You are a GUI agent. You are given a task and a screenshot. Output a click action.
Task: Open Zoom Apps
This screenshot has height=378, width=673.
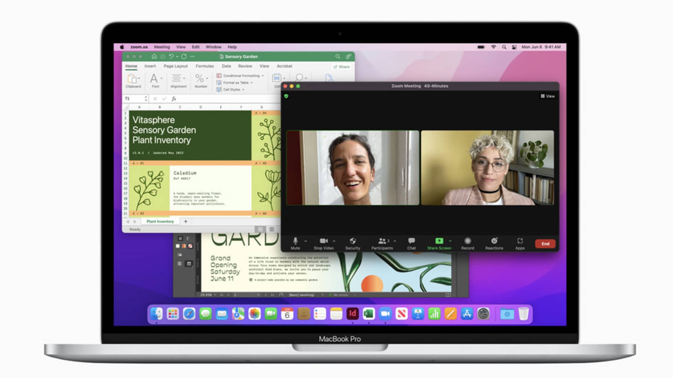[520, 243]
